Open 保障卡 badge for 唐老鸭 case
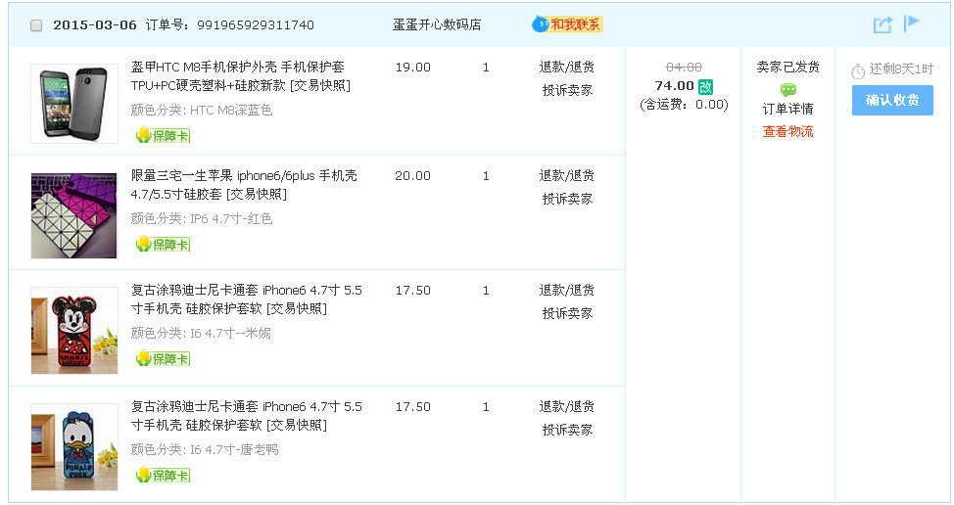Viewport: 954px width, 505px height. tap(163, 475)
